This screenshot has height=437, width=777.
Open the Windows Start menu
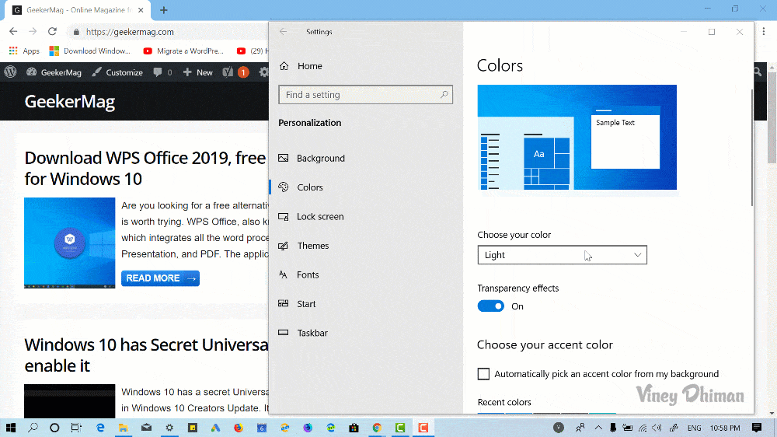tap(10, 428)
